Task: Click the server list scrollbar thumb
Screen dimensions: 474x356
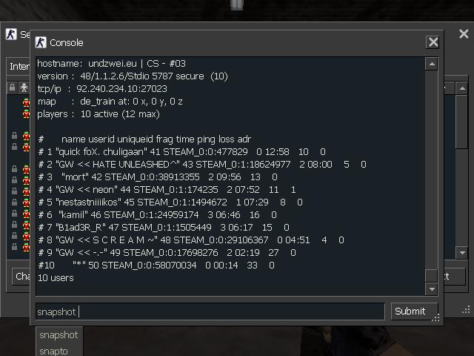Action: coord(462,122)
